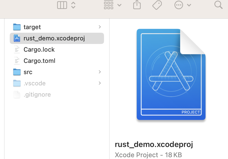The height and width of the screenshot is (159, 228).
Task: Select the Cargo.lock file name
Action: pos(39,50)
